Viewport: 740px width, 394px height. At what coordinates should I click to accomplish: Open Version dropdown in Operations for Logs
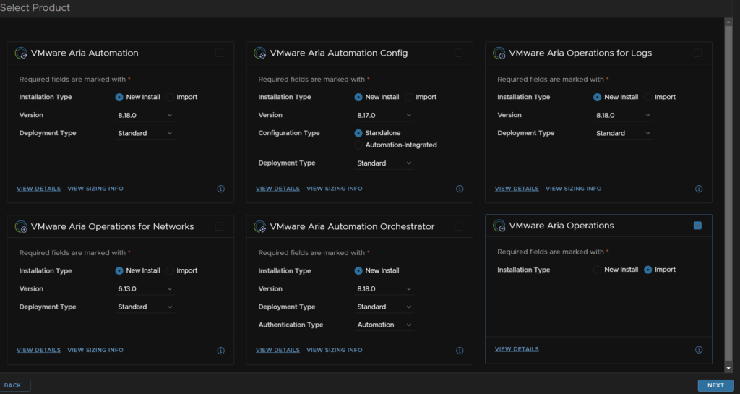pyautogui.click(x=623, y=115)
